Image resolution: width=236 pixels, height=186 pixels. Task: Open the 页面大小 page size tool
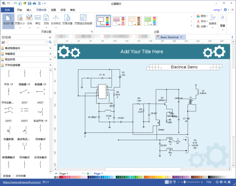click(20, 20)
